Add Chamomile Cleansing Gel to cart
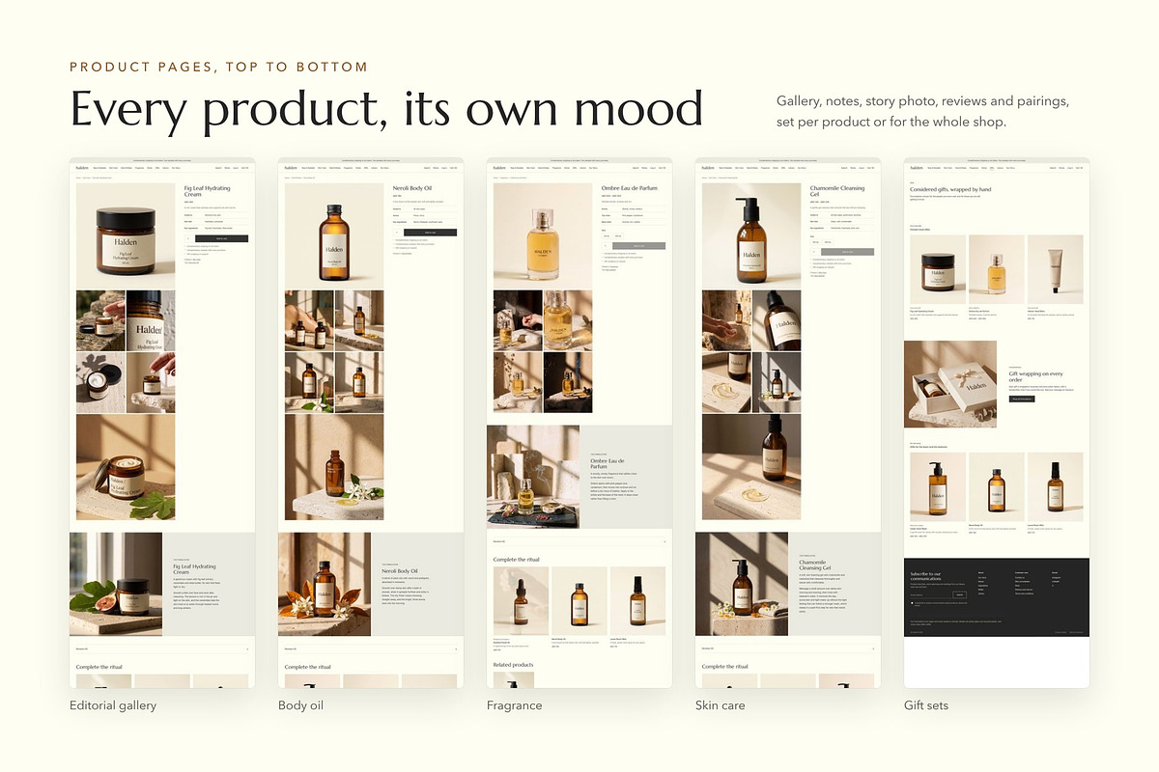This screenshot has height=772, width=1159. coord(848,251)
